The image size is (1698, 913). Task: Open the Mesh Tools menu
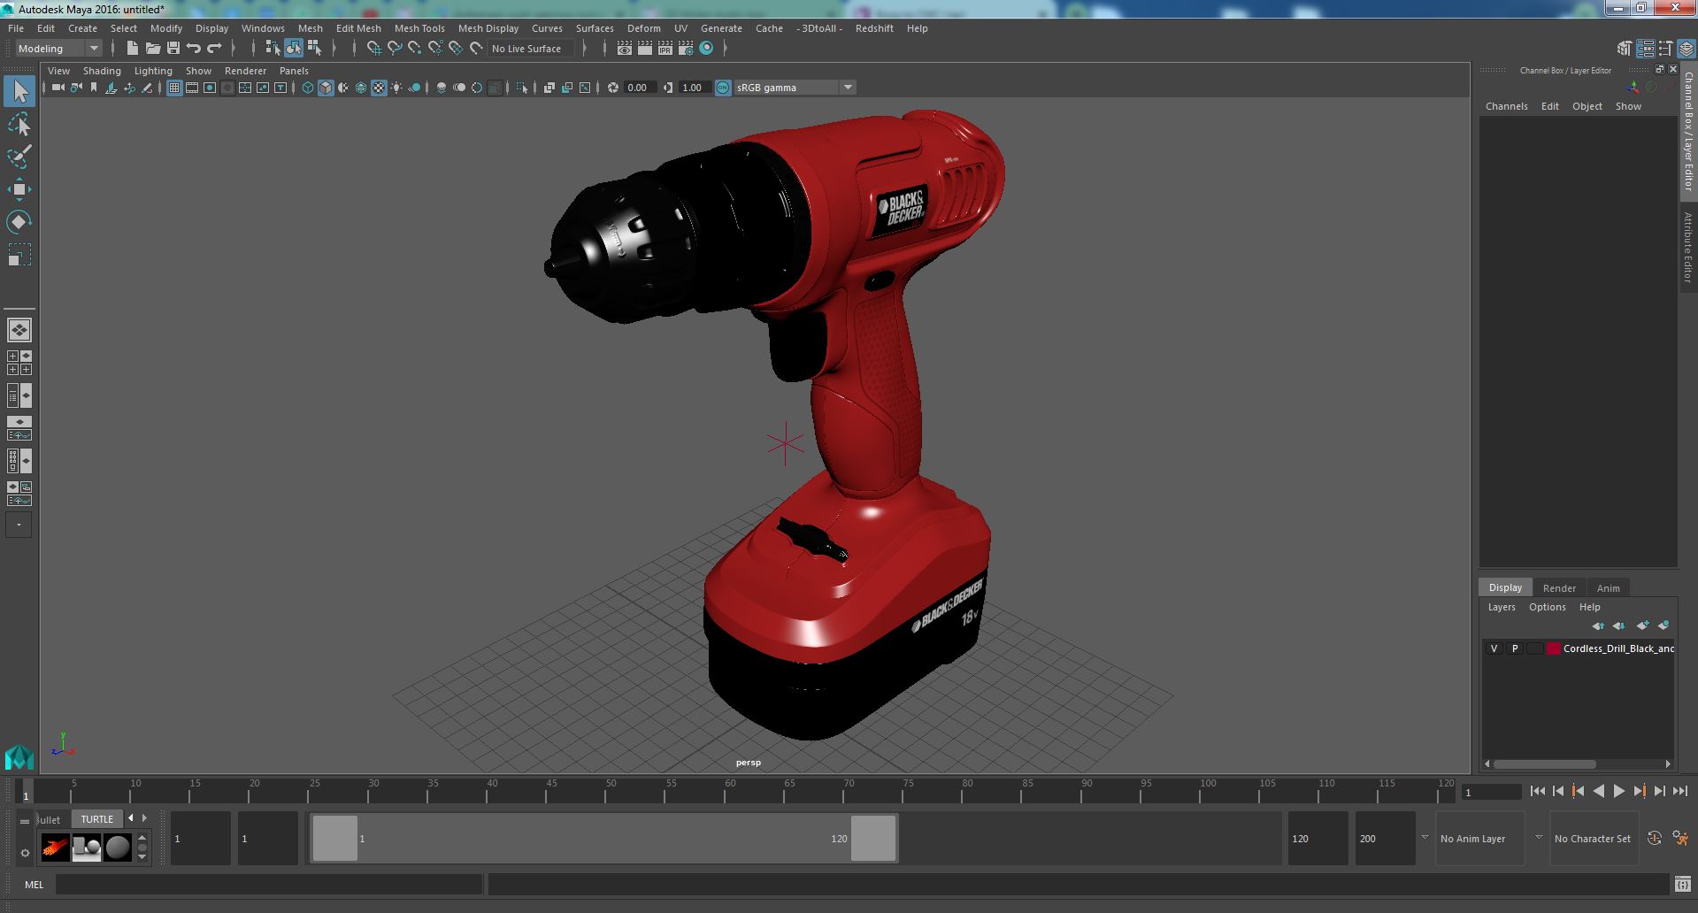pyautogui.click(x=419, y=28)
